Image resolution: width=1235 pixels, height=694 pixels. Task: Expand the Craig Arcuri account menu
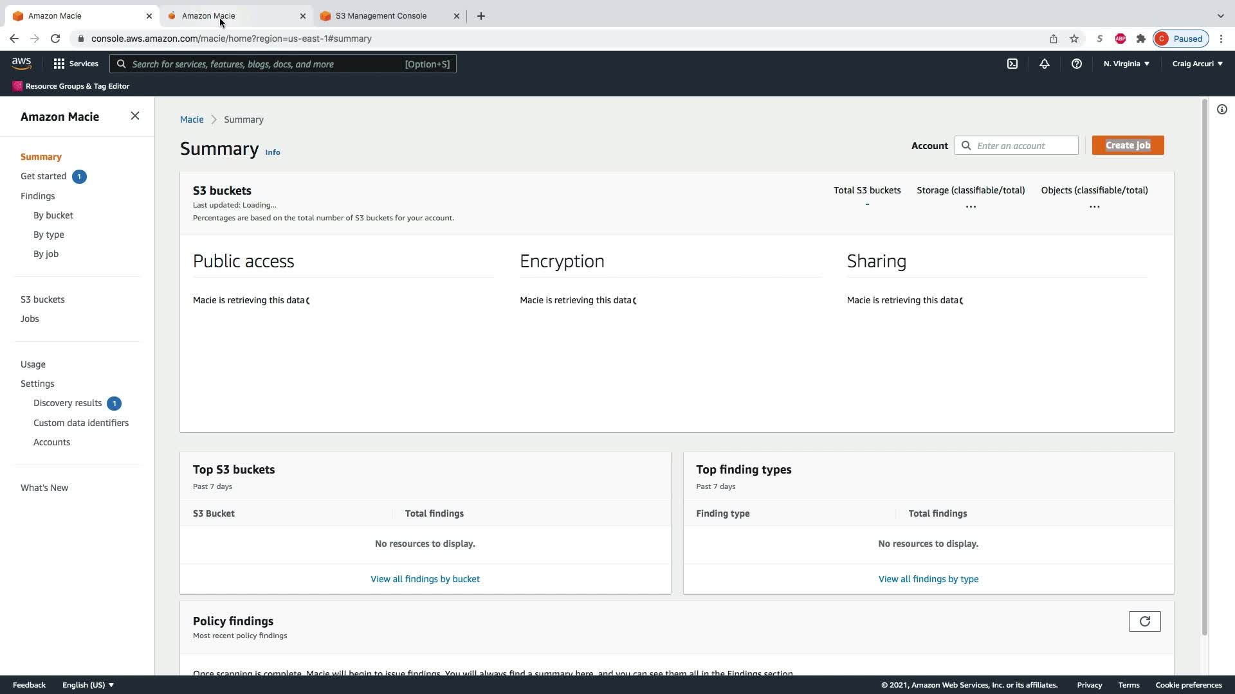tap(1197, 64)
